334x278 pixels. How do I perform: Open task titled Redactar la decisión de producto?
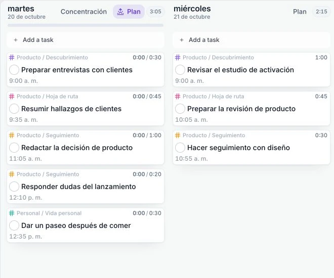tap(77, 148)
